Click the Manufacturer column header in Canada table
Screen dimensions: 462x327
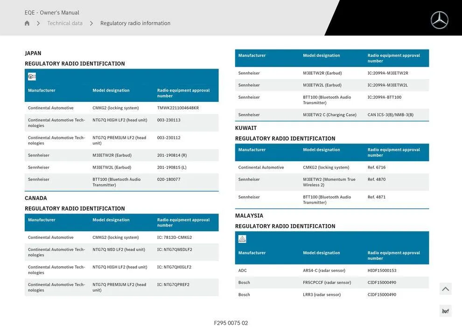tap(42, 219)
